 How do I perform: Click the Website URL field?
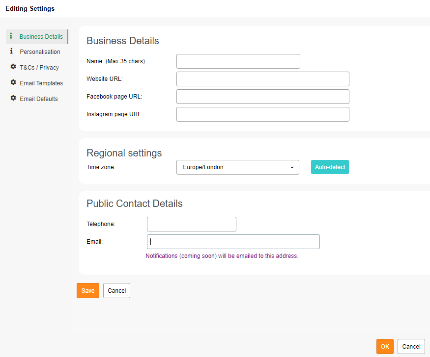[x=263, y=79]
